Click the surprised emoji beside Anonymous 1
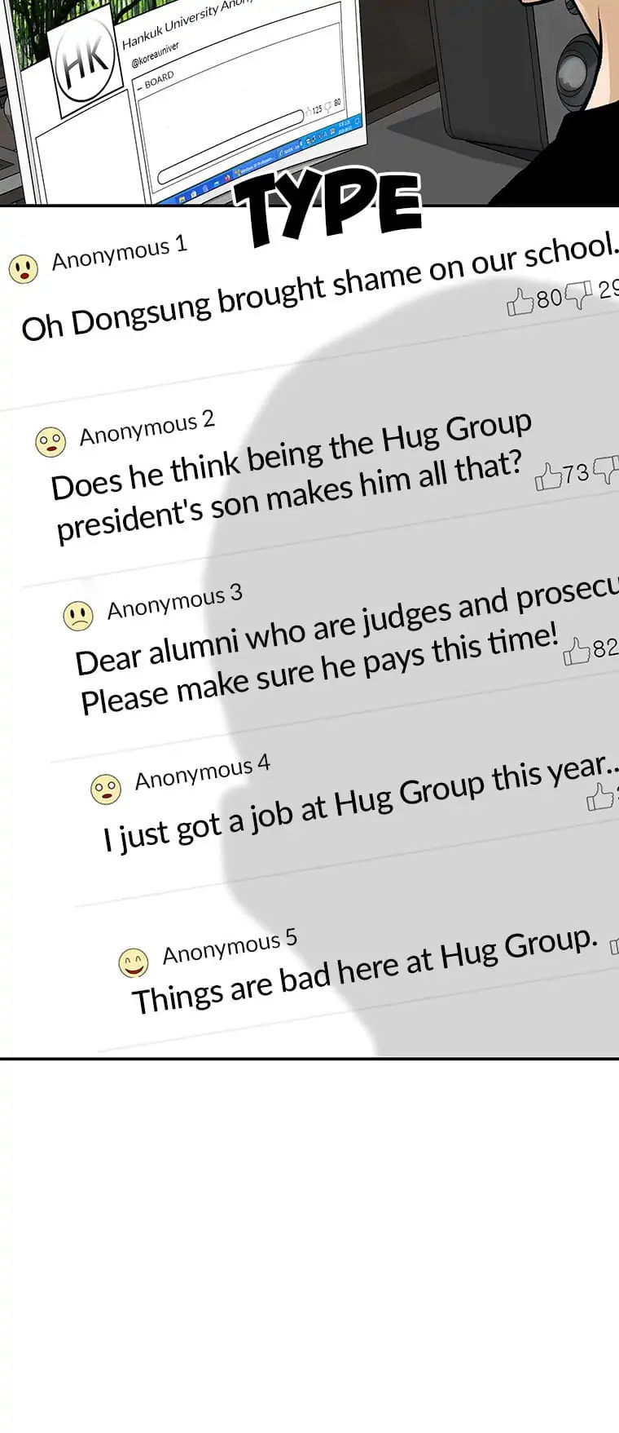 point(24,268)
